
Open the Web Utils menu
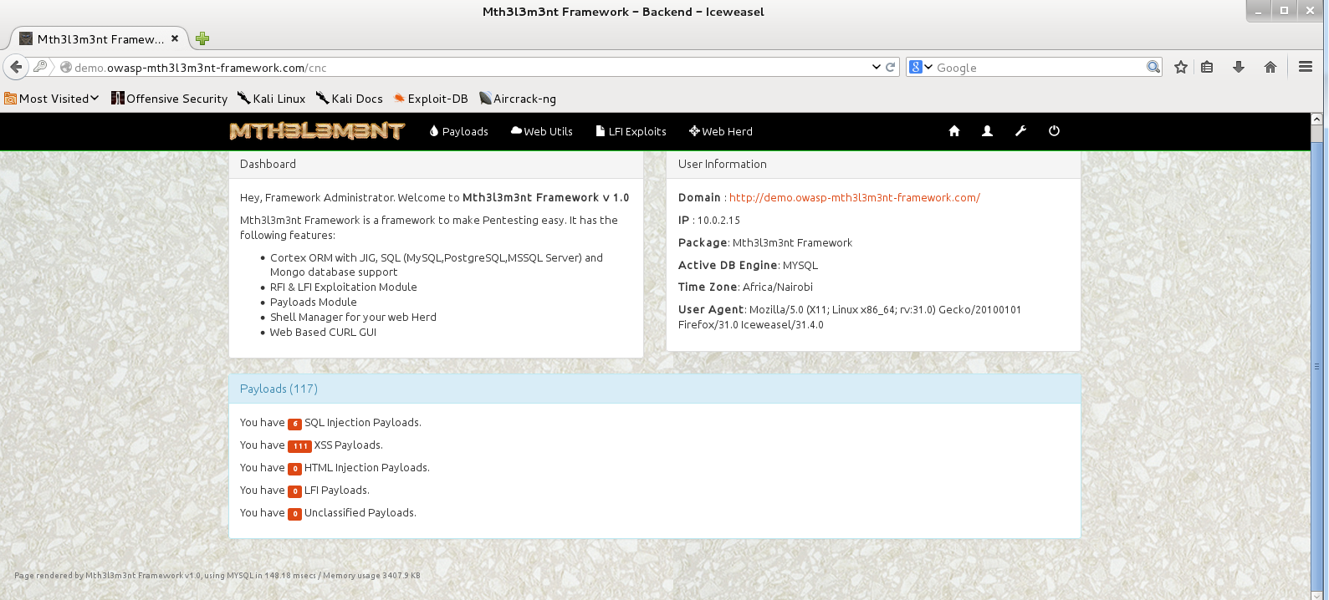coord(541,131)
